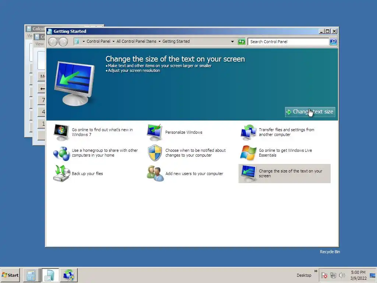Click All Control Panel Items breadcrumb
Viewport: 377px width, 283px height.
click(x=136, y=41)
